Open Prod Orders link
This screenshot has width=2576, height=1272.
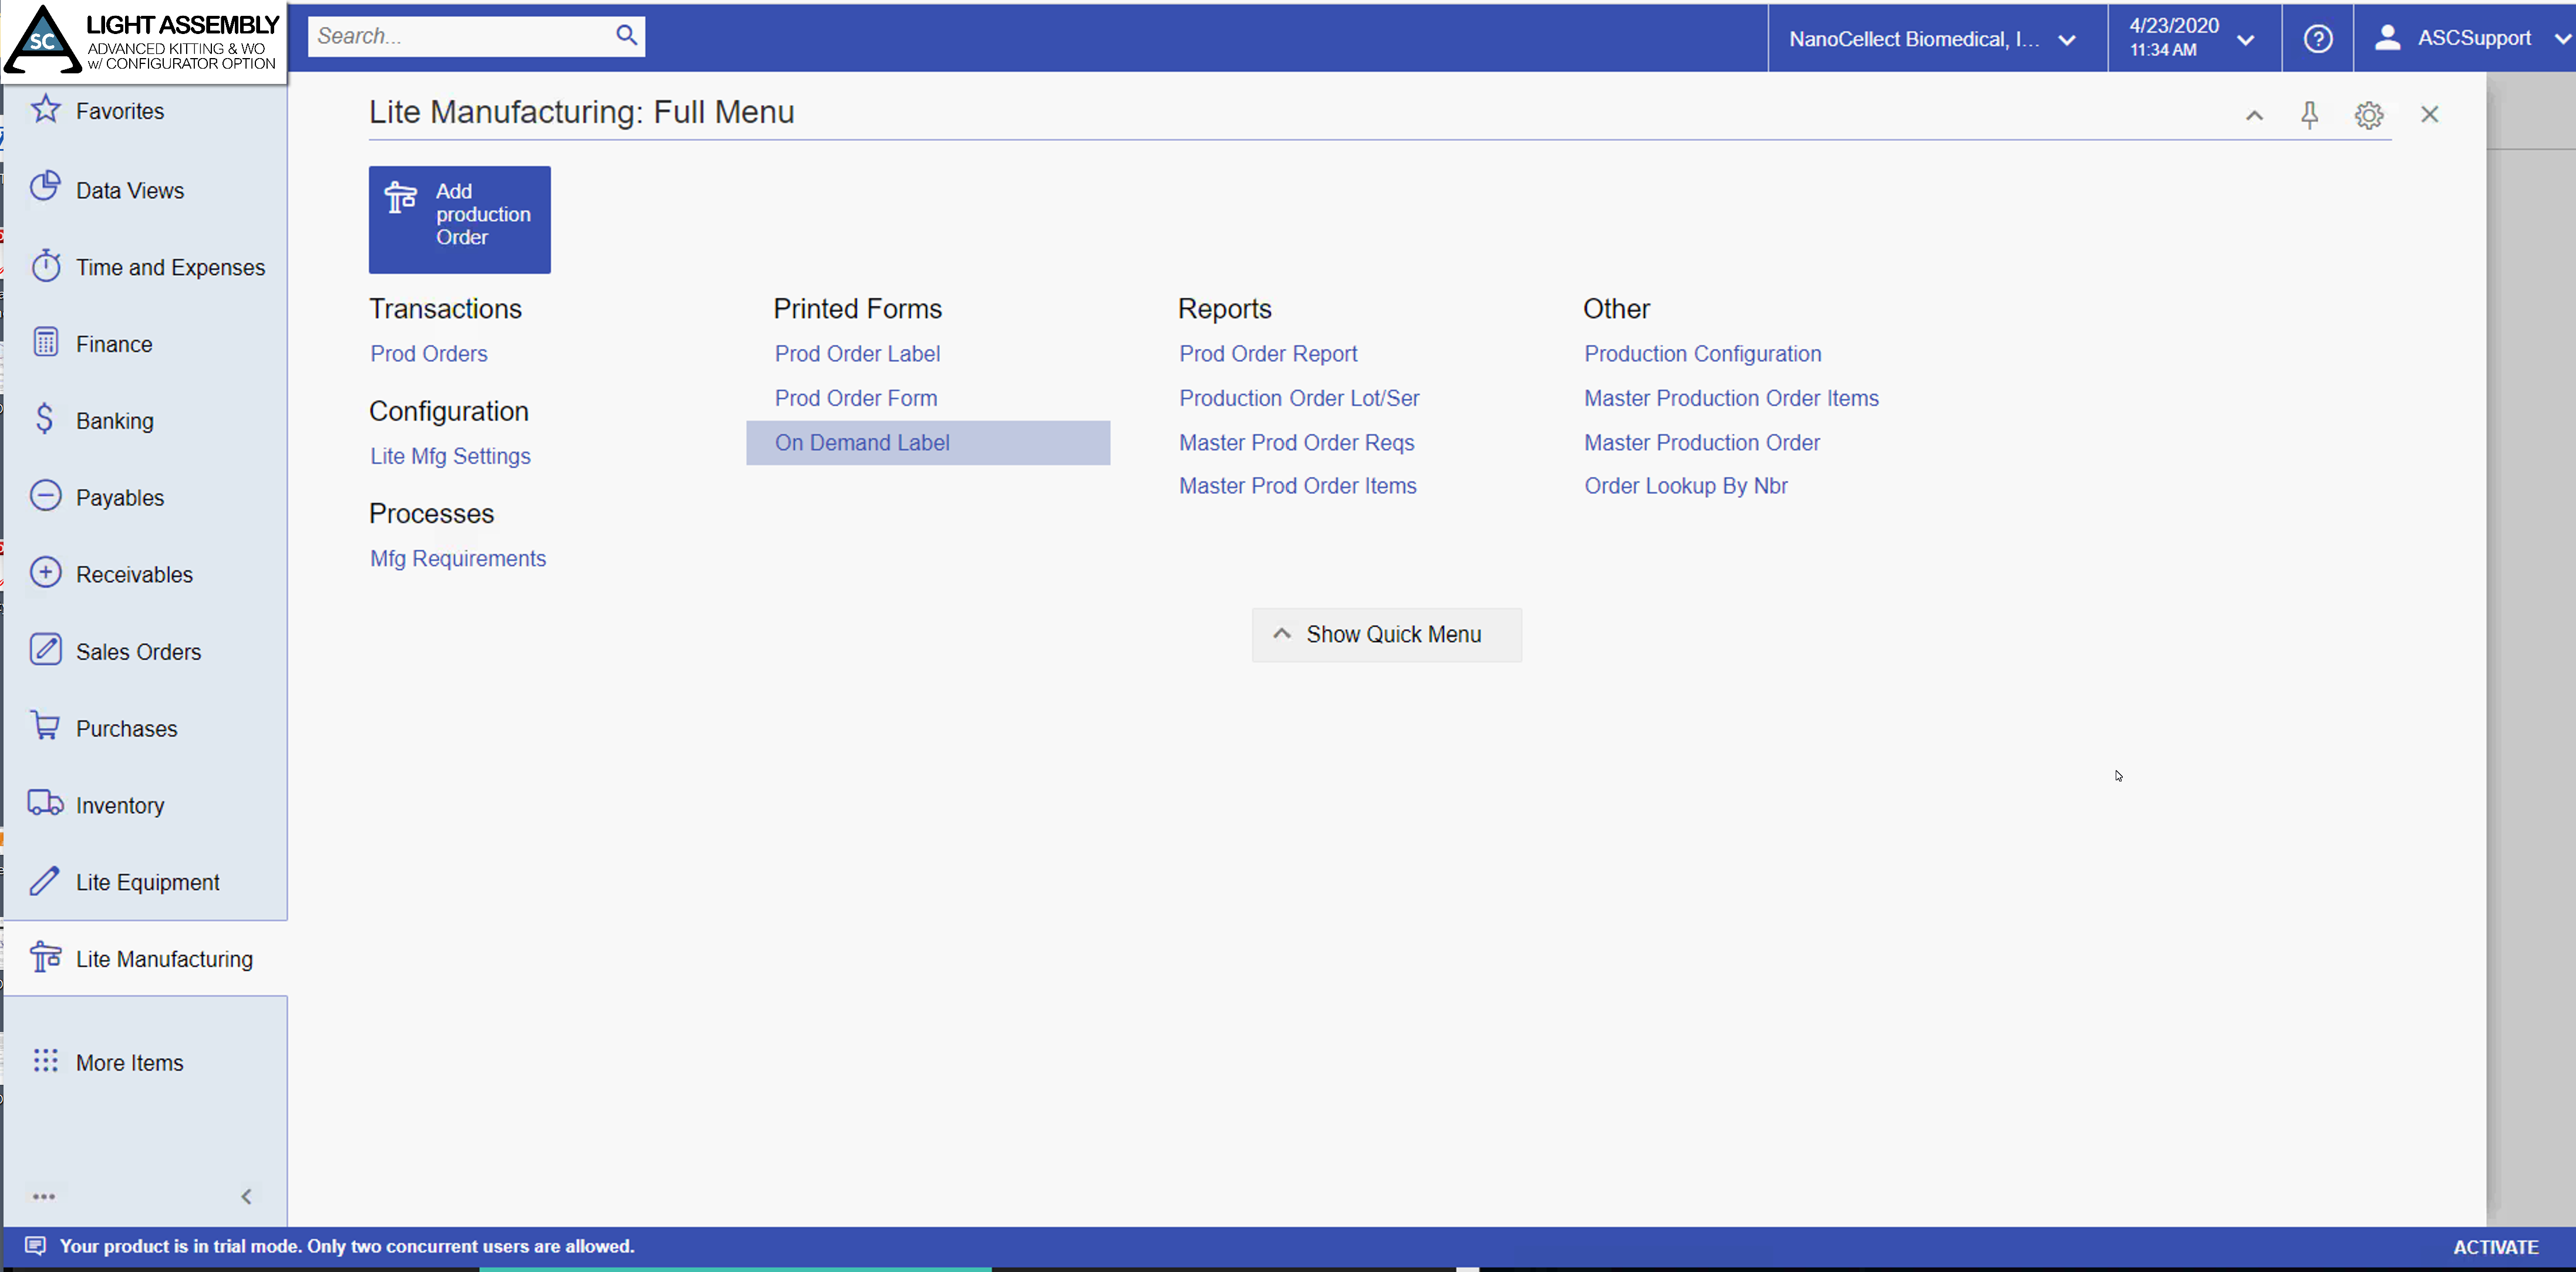[x=429, y=354]
